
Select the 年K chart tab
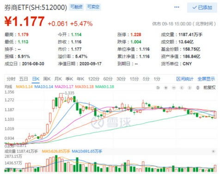[x=80, y=79]
